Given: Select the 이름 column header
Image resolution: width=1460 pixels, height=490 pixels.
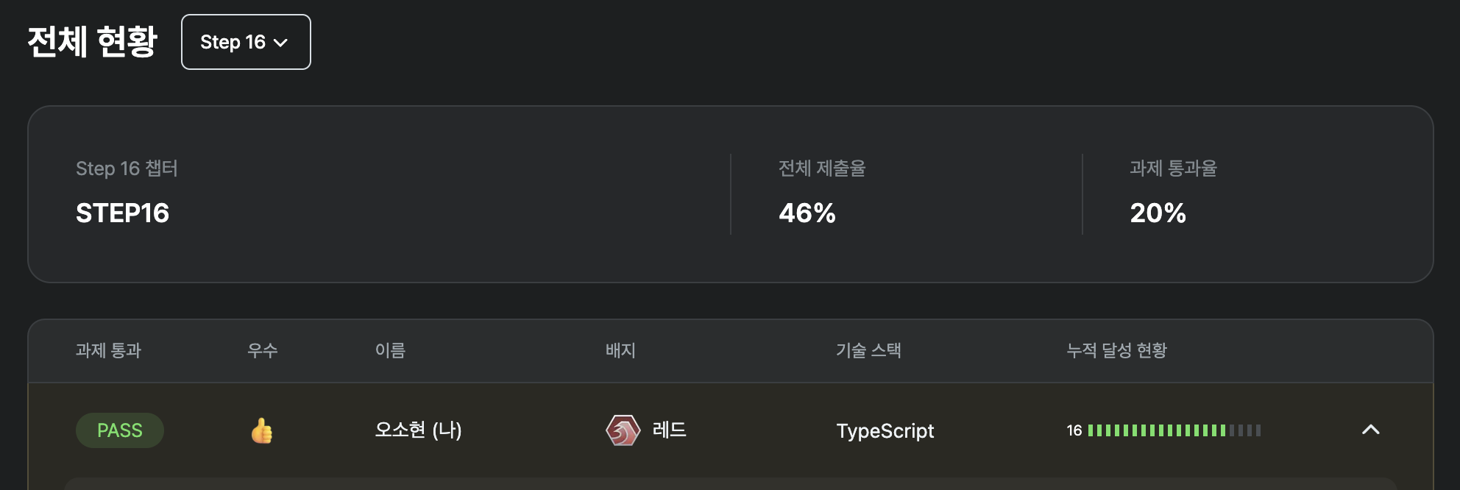Looking at the screenshot, I should (x=390, y=350).
